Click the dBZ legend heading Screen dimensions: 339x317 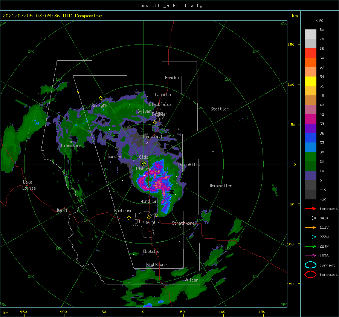coord(319,20)
